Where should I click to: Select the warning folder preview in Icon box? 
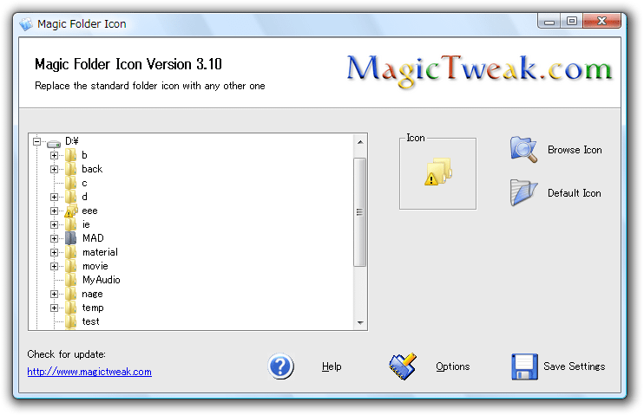[438, 172]
